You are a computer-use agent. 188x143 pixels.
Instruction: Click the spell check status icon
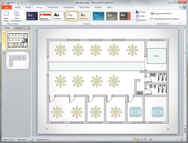(x=32, y=140)
